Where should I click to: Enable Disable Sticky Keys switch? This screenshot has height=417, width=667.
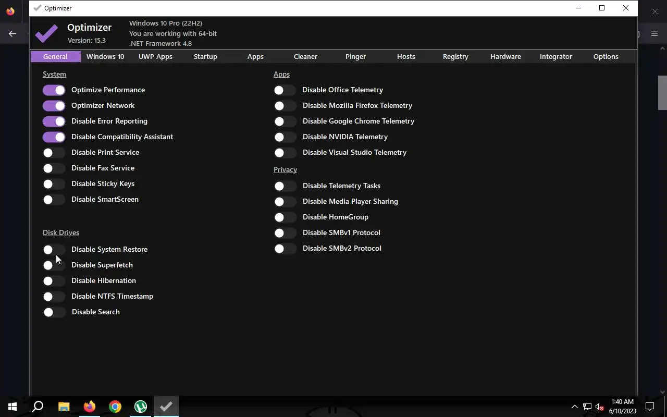(x=54, y=184)
